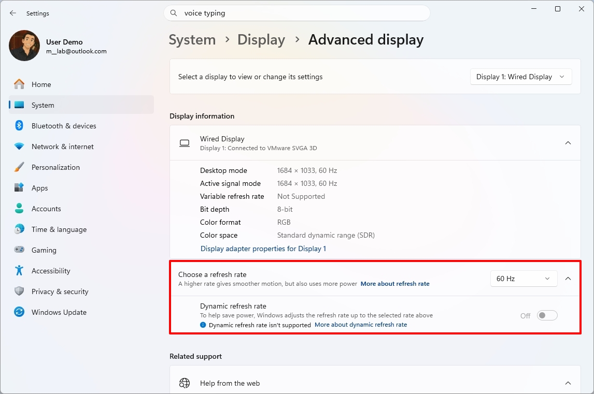Screen dimensions: 594x394
Task: Click the Windows Update sync icon
Action: click(19, 312)
